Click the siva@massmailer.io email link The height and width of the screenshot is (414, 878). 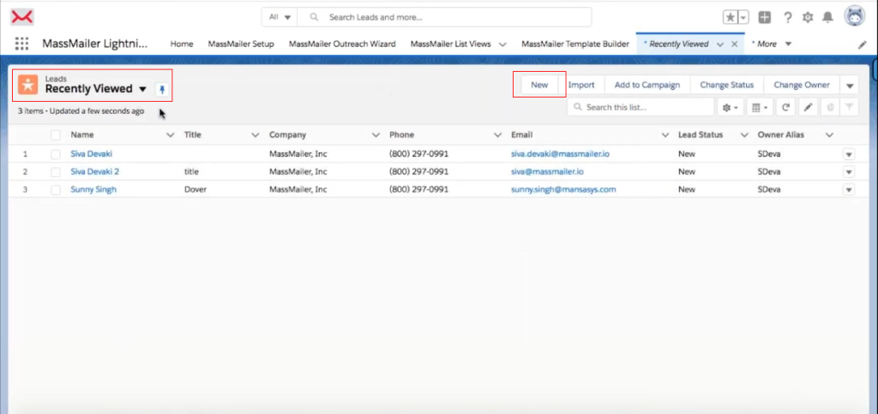pyautogui.click(x=547, y=172)
